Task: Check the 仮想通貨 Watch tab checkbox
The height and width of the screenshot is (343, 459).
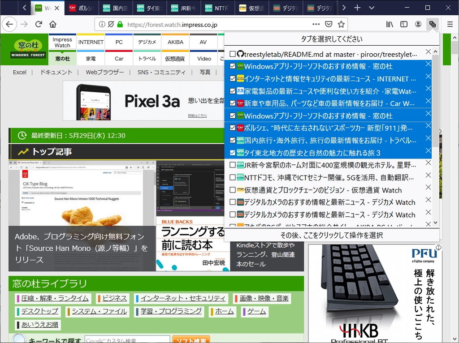Action: pyautogui.click(x=233, y=190)
